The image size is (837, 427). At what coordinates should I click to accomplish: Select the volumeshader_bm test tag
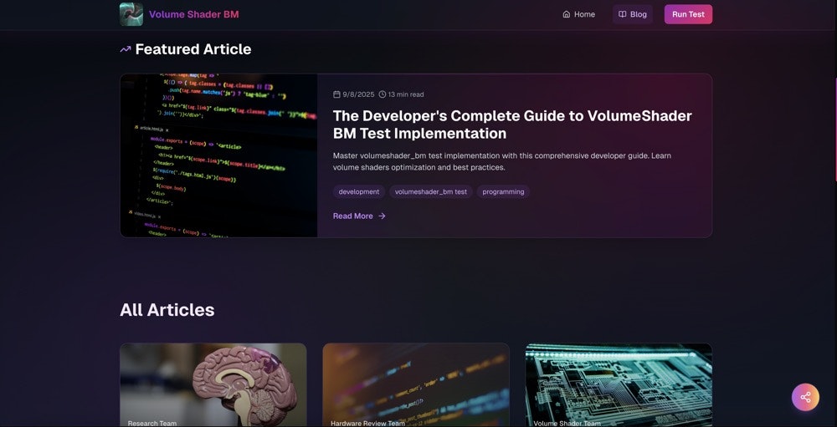431,192
